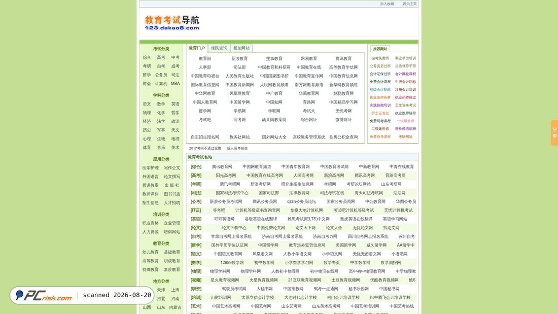This screenshot has width=558, height=314.
Task: Open the 中国教育电视台 link
Action: click(x=205, y=76)
